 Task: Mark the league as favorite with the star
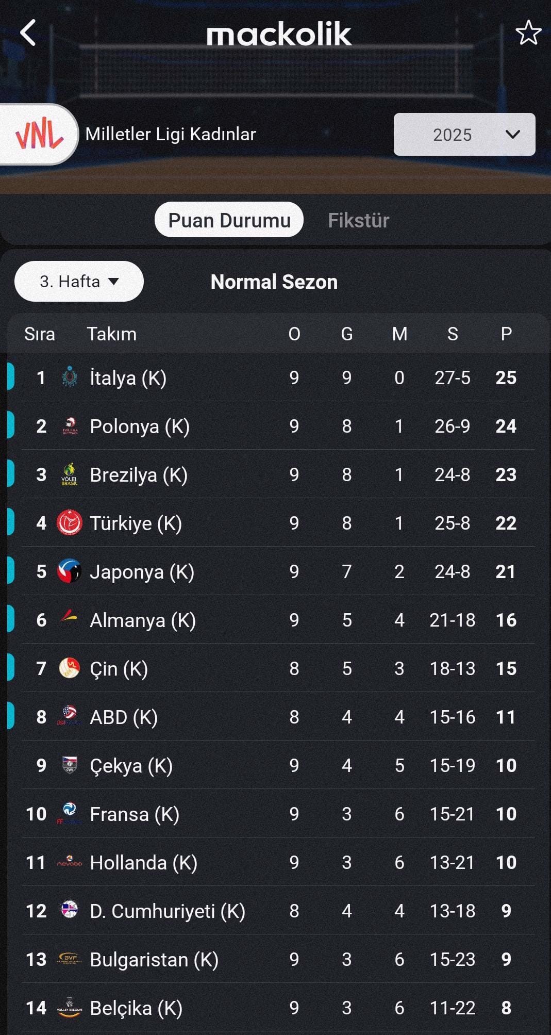tap(528, 33)
